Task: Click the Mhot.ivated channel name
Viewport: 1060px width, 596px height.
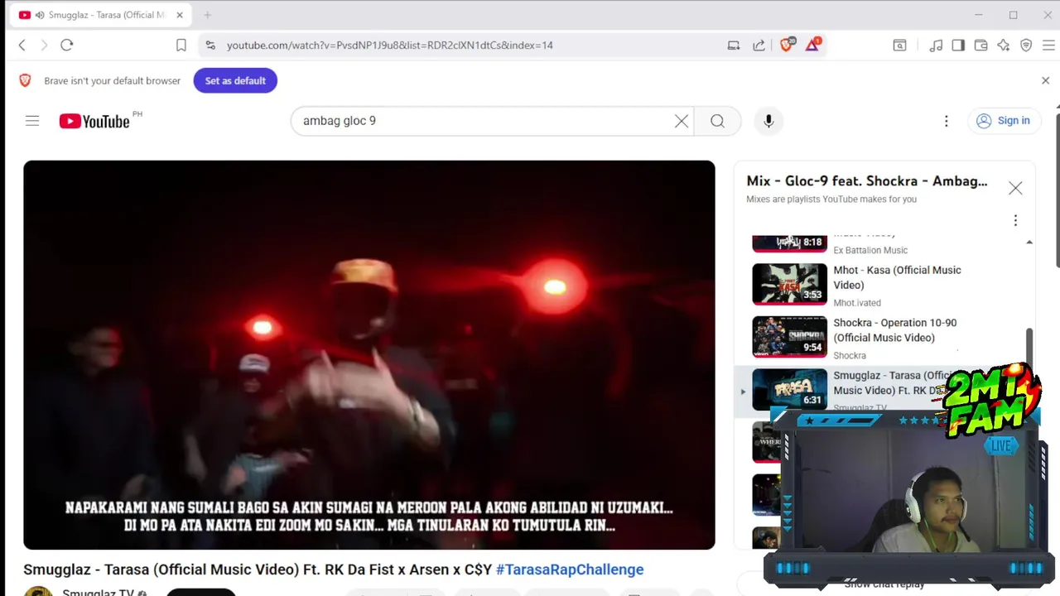Action: 857,303
